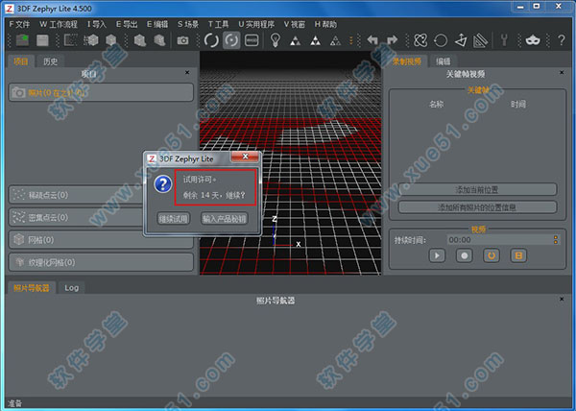576x411 pixels.
Task: Expand the 纹理化网格(0) section
Action: pos(101,262)
